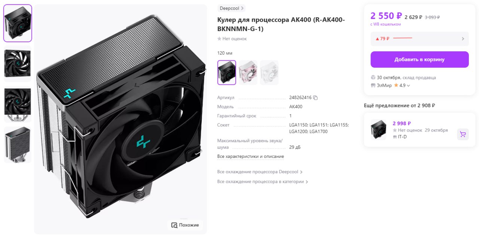Click the IT-D seller store icon
This screenshot has width=479, height=236.
[x=395, y=137]
